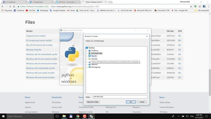Expand the Libraries tree node

click(x=87, y=59)
